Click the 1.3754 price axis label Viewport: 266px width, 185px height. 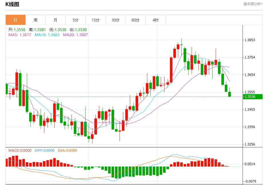click(x=250, y=58)
